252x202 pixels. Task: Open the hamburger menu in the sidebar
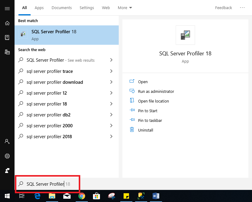[7, 8]
